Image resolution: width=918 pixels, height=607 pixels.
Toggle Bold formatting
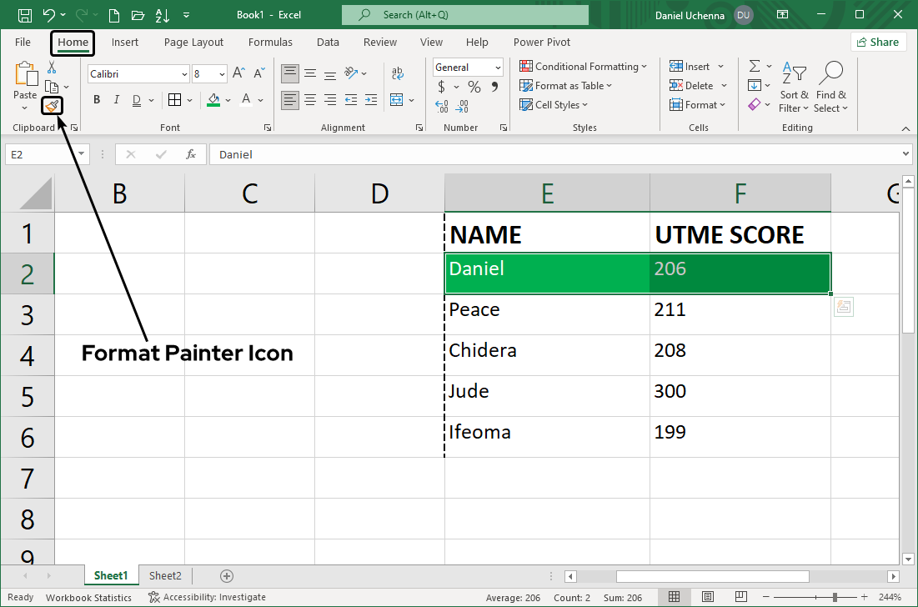(x=97, y=100)
